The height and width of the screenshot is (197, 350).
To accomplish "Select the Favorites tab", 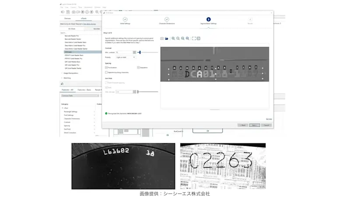I will click(97, 29).
